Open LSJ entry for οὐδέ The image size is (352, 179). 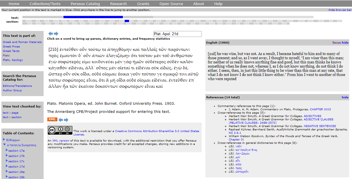238,164
